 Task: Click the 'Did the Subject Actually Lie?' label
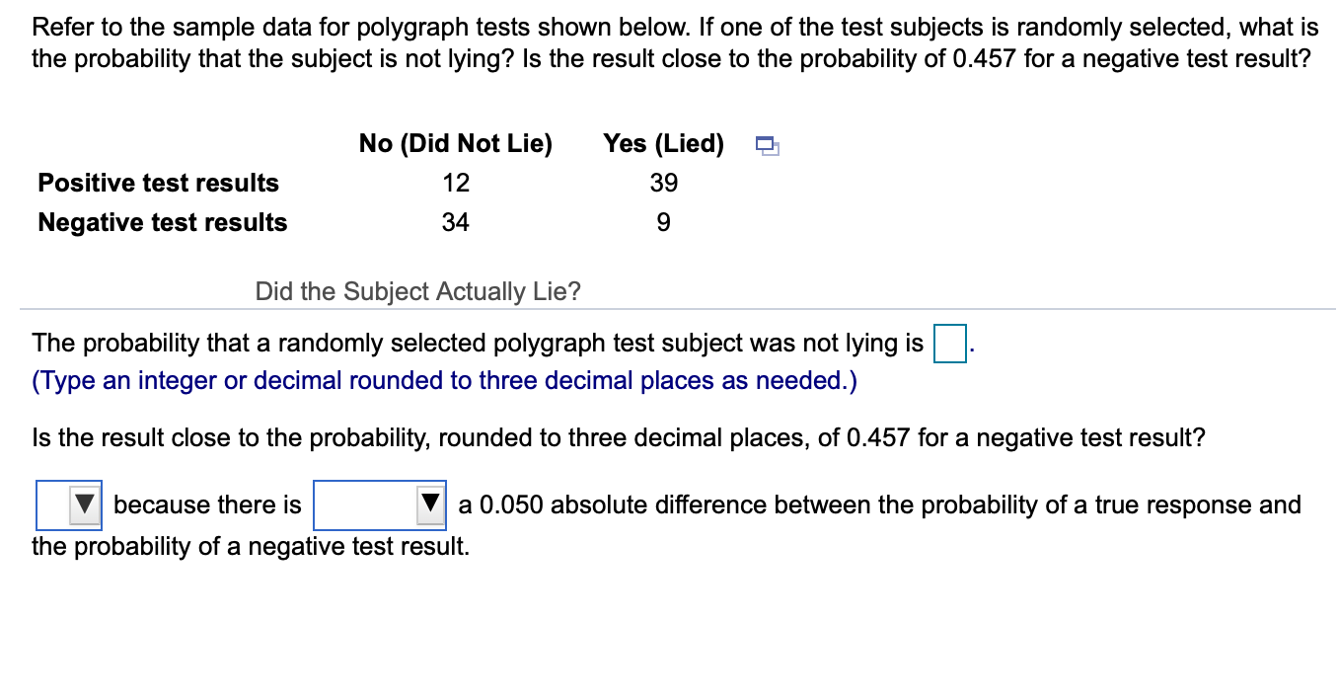(417, 291)
